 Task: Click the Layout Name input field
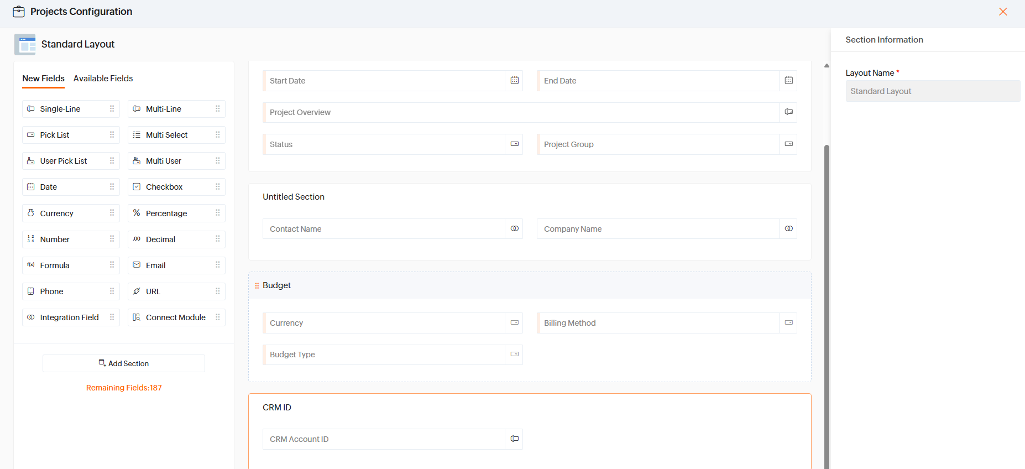(x=933, y=91)
